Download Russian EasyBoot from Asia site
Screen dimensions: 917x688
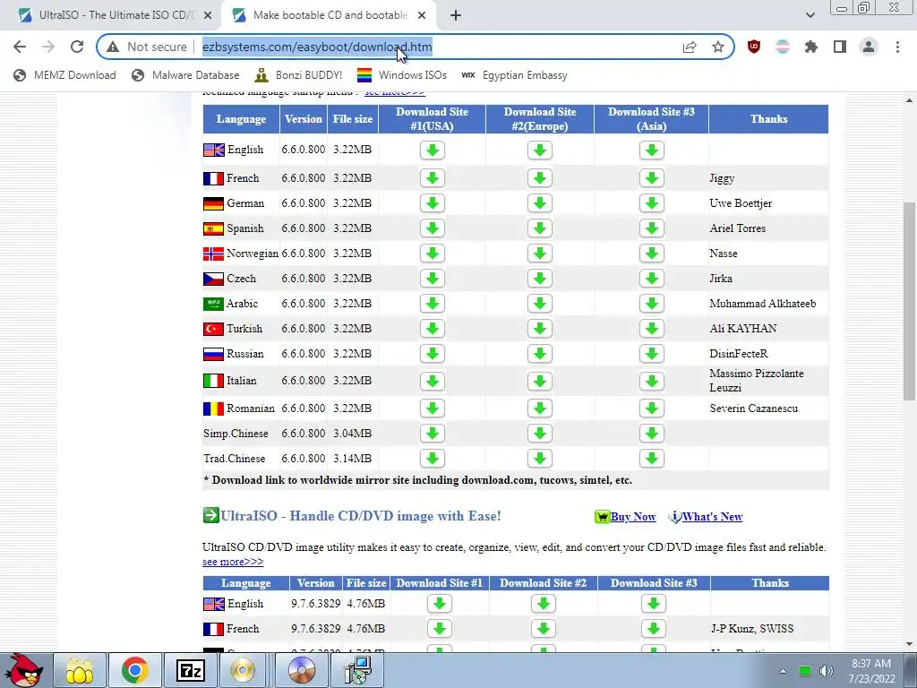pyautogui.click(x=652, y=354)
